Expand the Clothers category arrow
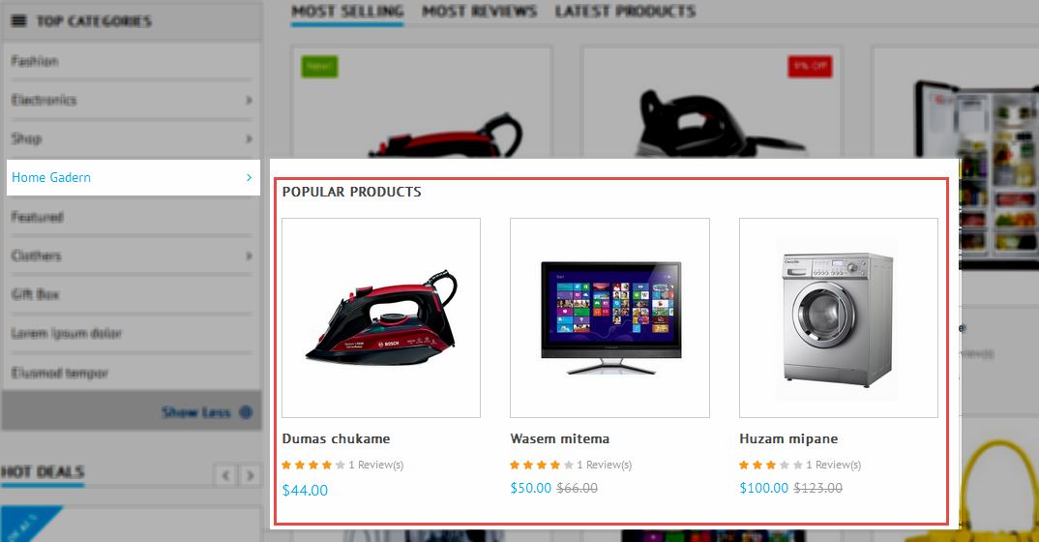 (250, 256)
